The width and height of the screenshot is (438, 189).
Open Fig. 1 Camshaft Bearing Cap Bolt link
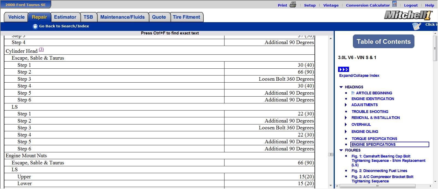point(388,161)
